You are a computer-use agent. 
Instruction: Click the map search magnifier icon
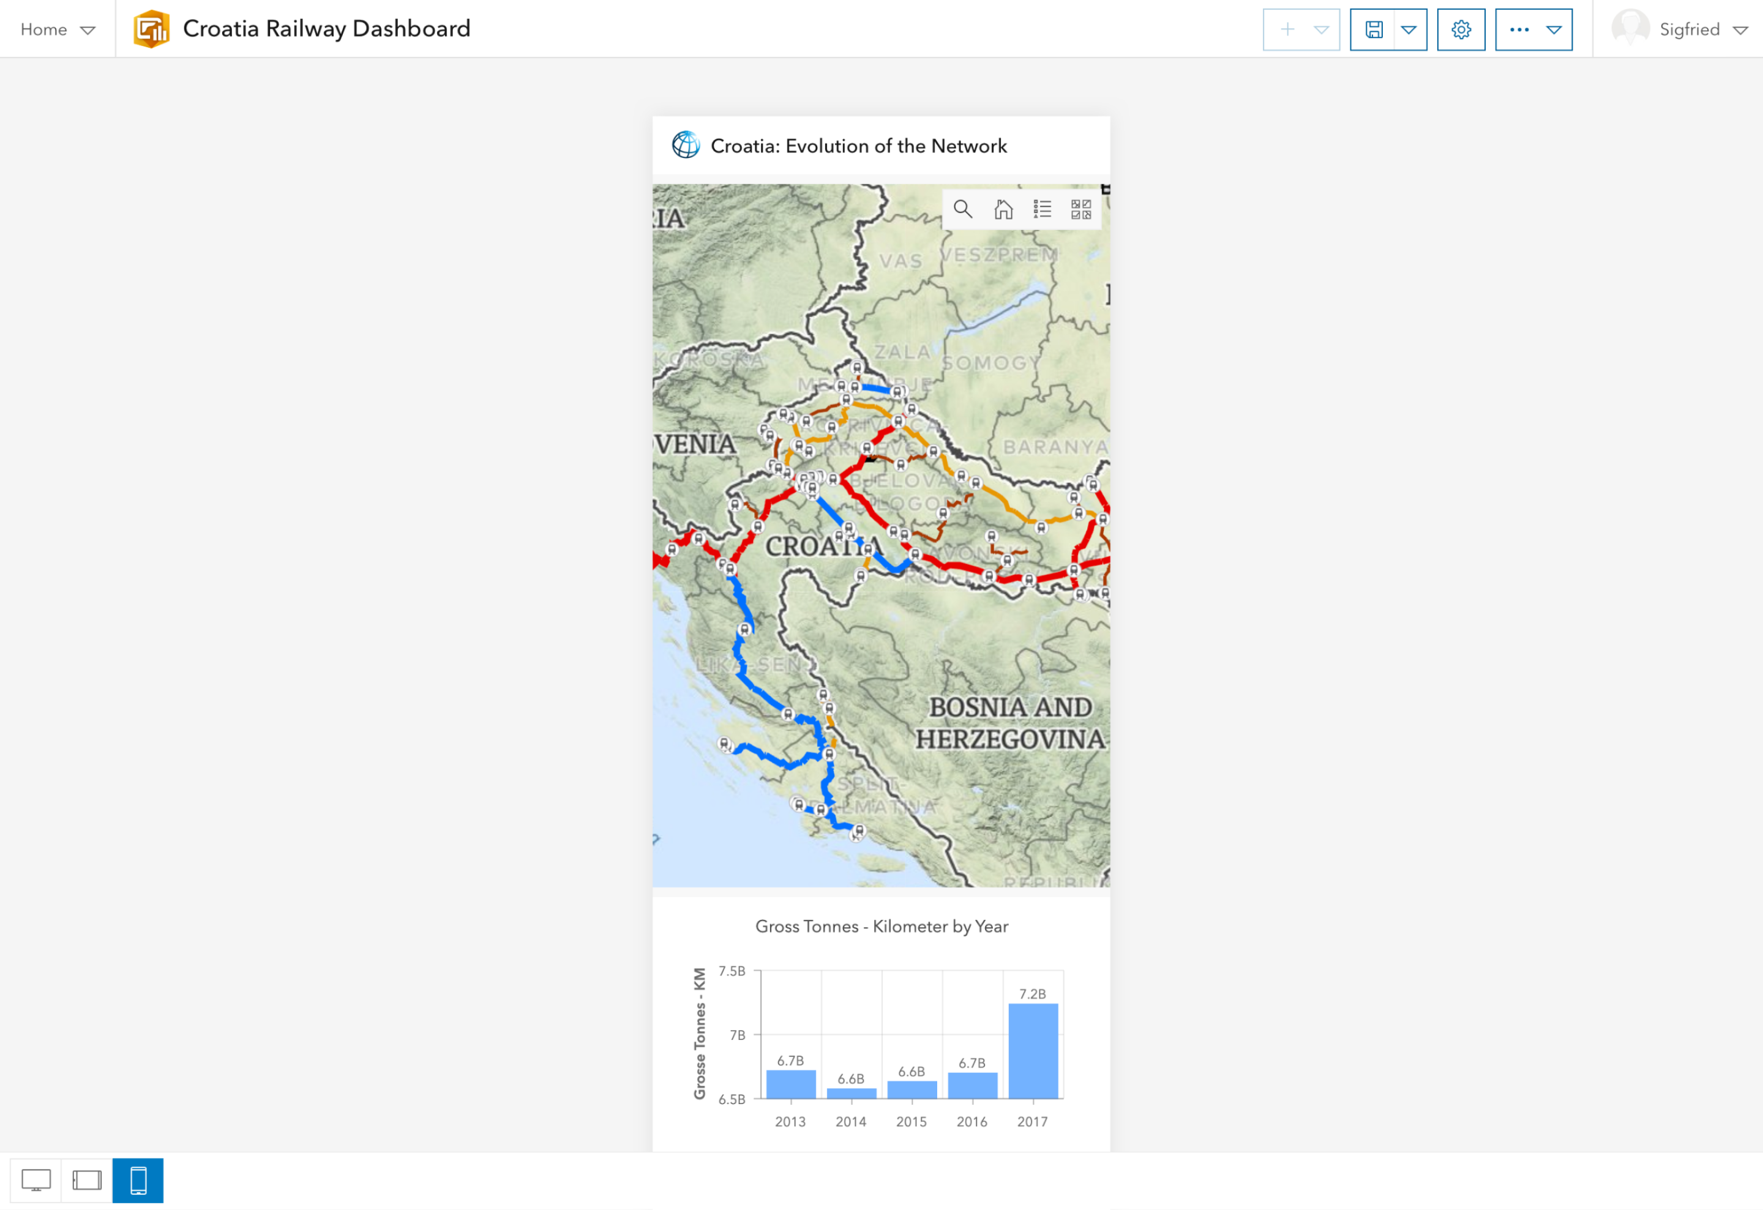click(963, 209)
